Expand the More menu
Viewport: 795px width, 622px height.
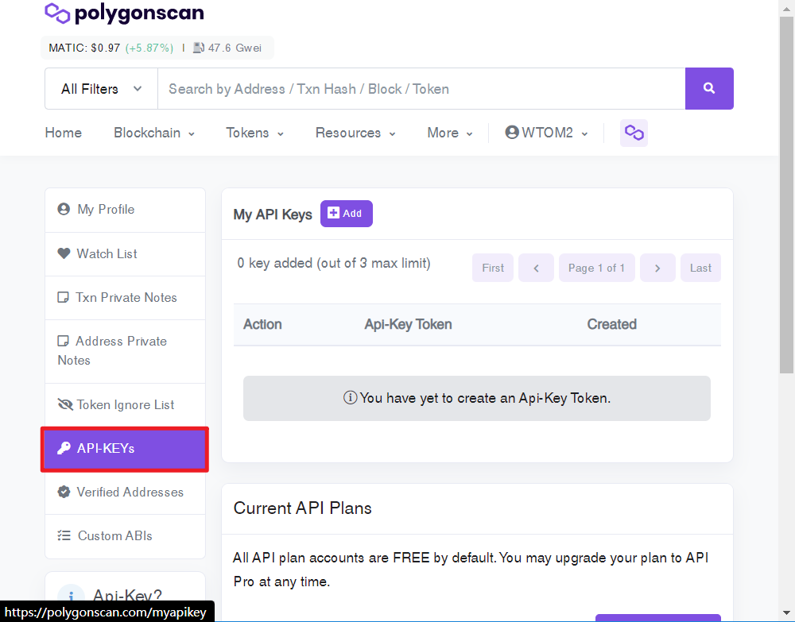click(450, 133)
